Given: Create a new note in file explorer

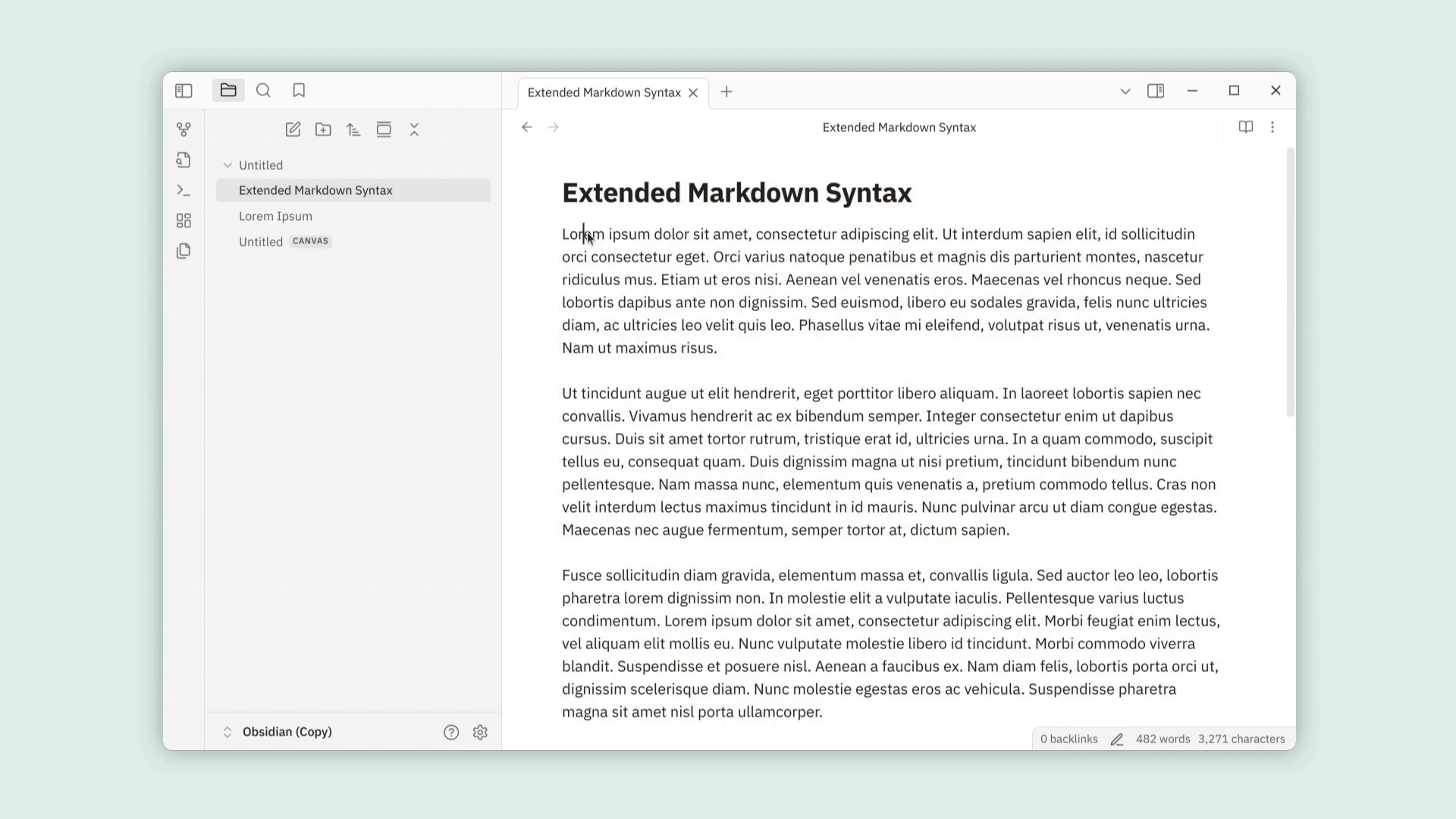Looking at the screenshot, I should [x=293, y=130].
